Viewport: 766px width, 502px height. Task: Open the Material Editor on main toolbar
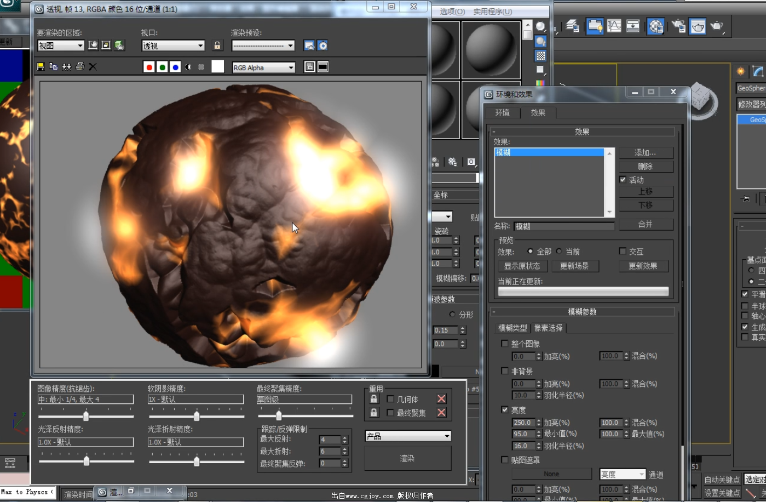tap(655, 26)
